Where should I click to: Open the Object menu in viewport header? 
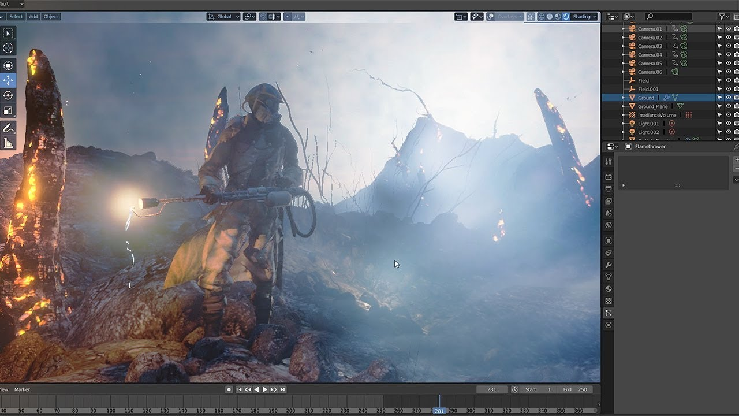coord(51,17)
